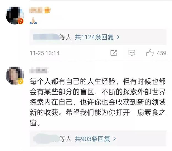Tap the 459 like count
Screen dimensions: 172x151
[x=161, y=53]
